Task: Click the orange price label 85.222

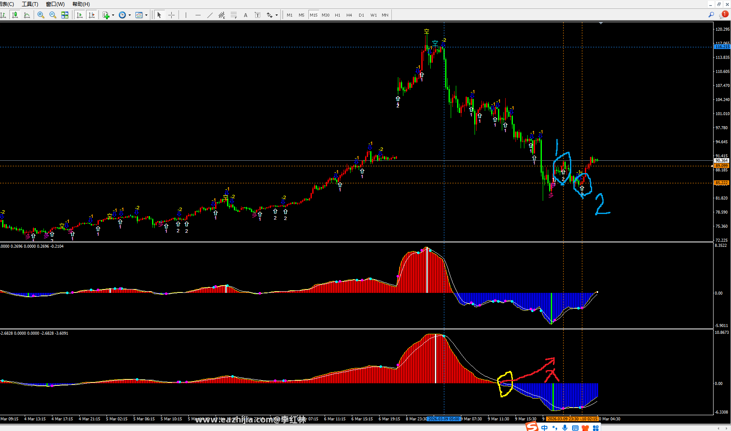Action: 721,183
